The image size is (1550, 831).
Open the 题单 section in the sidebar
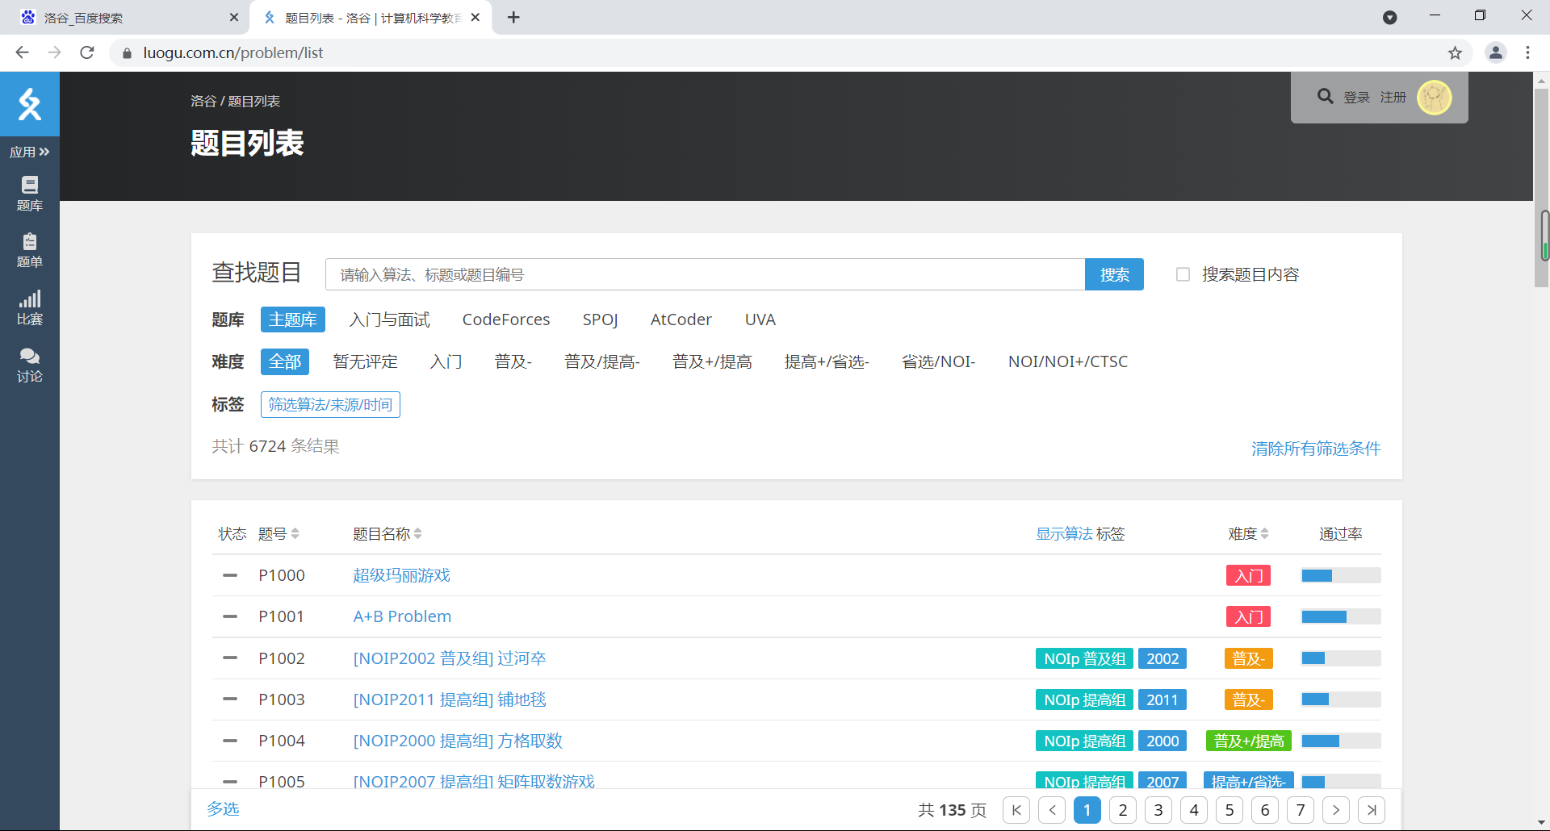click(29, 248)
